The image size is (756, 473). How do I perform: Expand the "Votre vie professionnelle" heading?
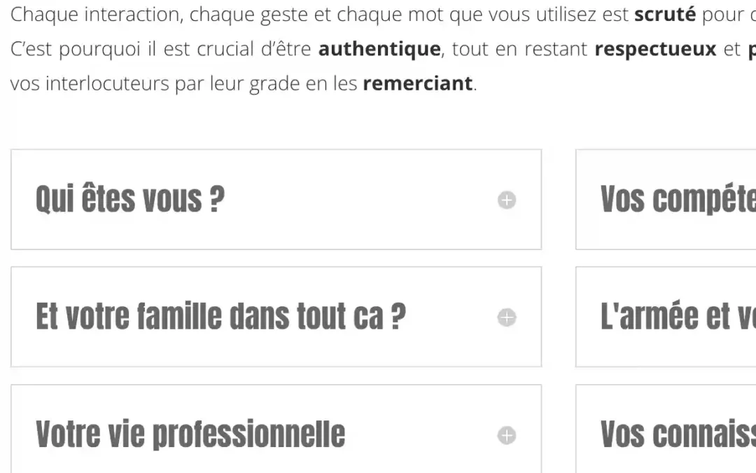tap(190, 434)
